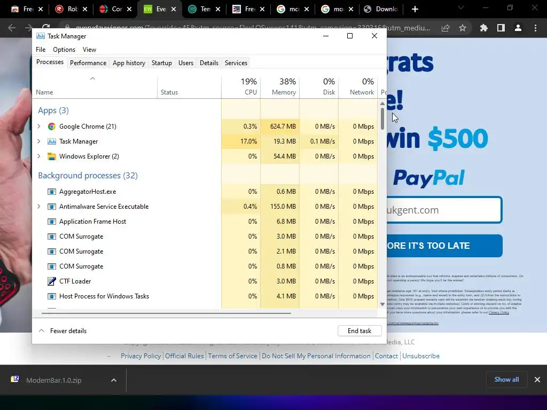Open the Terms of Service link
The width and height of the screenshot is (547, 410).
233,356
